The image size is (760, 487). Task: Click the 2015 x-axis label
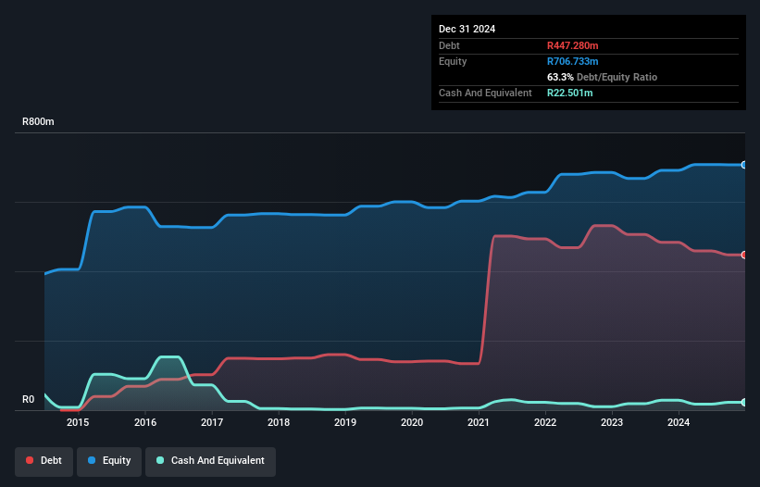(x=78, y=422)
